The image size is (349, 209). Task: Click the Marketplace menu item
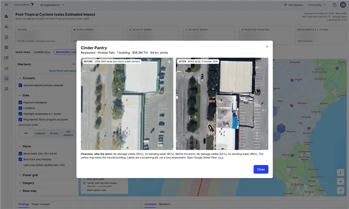pos(293,5)
